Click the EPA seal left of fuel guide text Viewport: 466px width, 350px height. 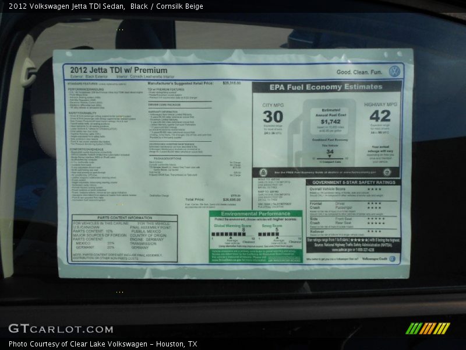pos(263,172)
